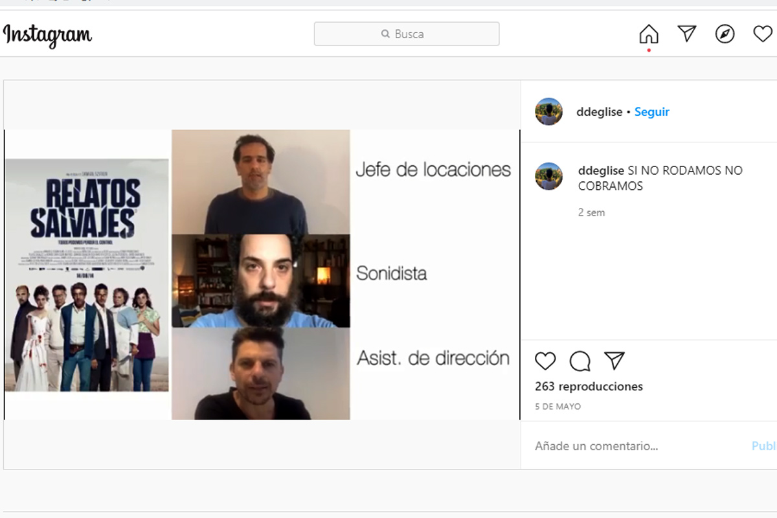Screen dimensions: 777x518
Task: Click the ddeglise avatar in post header
Action: click(x=548, y=111)
